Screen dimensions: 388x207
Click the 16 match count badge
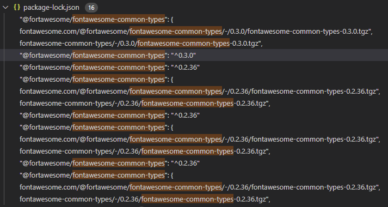point(91,8)
